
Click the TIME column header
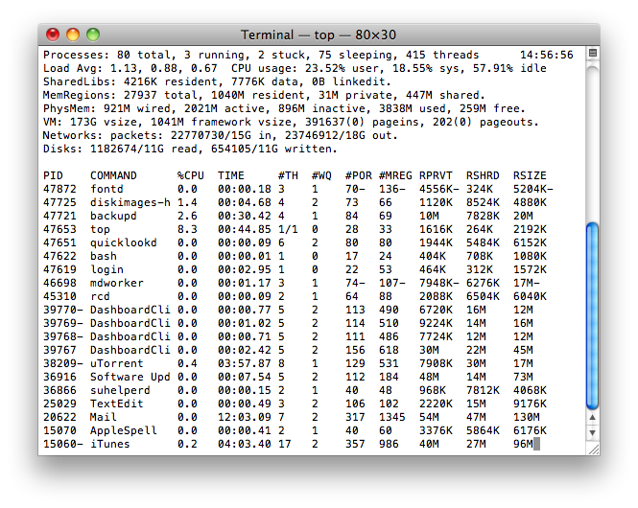(x=230, y=175)
